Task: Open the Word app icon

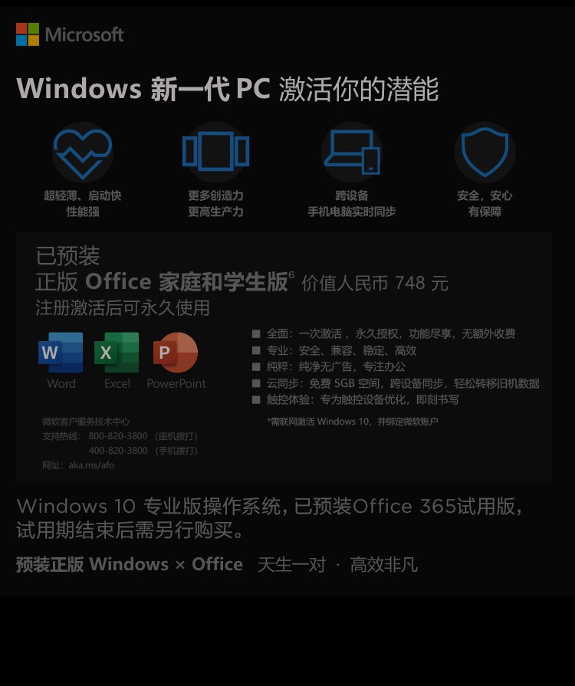Action: click(x=61, y=352)
